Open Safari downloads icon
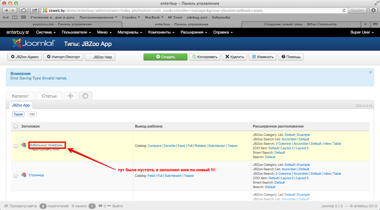This screenshot has width=380, height=210. tap(373, 10)
